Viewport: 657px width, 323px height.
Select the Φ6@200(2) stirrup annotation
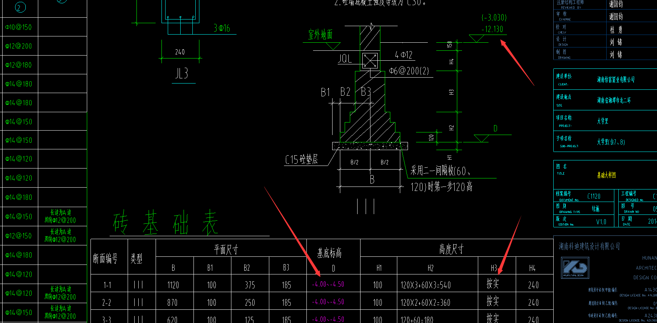pyautogui.click(x=409, y=71)
